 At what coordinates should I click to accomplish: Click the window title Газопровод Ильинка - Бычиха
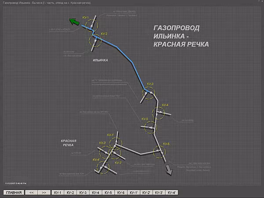point(47,3)
